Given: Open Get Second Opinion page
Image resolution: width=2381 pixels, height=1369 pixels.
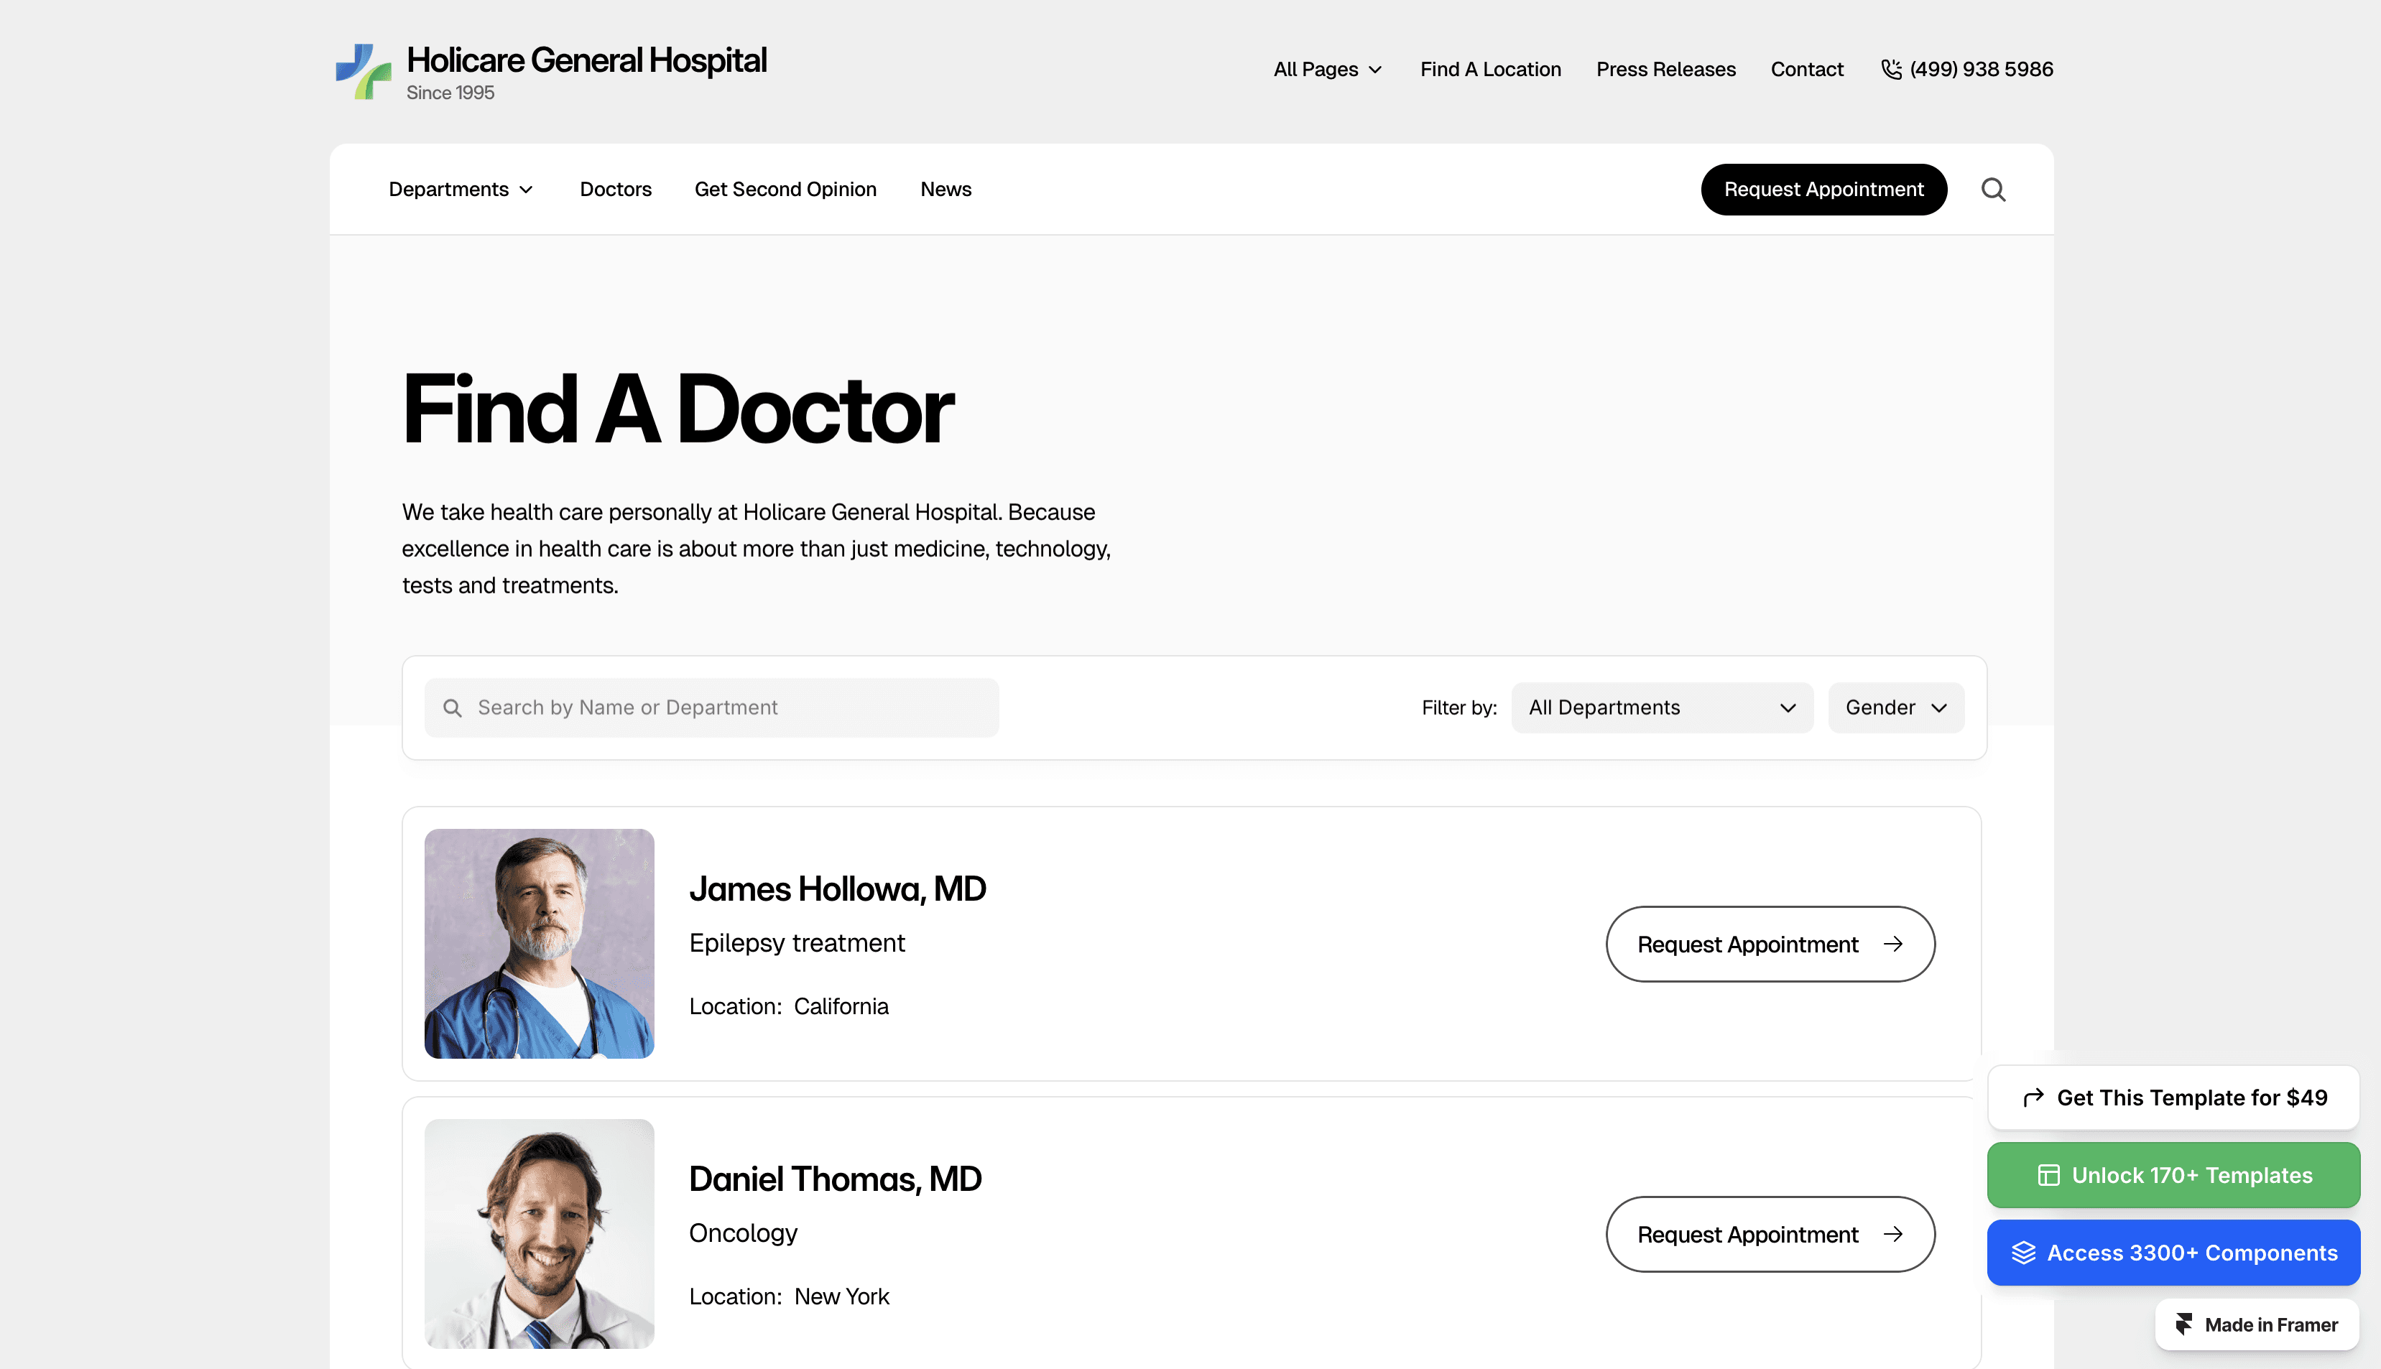Looking at the screenshot, I should click(x=785, y=189).
